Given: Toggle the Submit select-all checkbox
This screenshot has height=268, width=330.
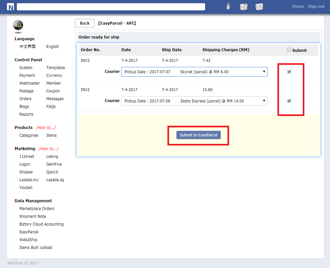Looking at the screenshot, I should coord(289,50).
